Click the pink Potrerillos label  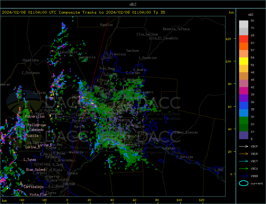35,116
